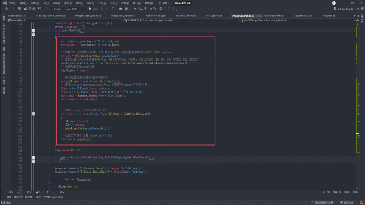Click the Undo icon in toolbar
The width and height of the screenshot is (365, 205).
pyautogui.click(x=39, y=9)
